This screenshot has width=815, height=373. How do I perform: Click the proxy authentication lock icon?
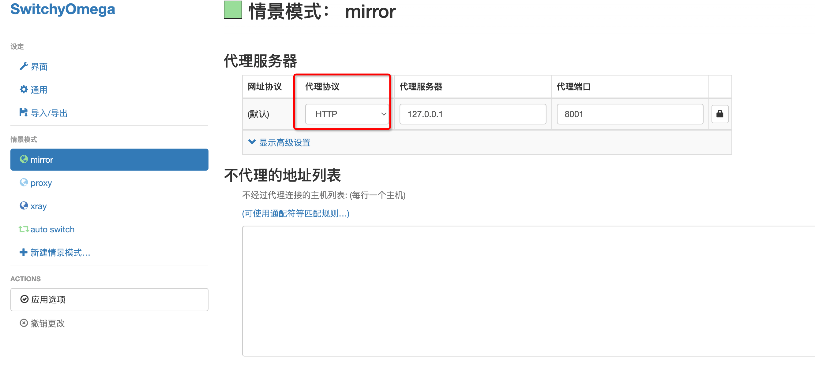pyautogui.click(x=719, y=114)
